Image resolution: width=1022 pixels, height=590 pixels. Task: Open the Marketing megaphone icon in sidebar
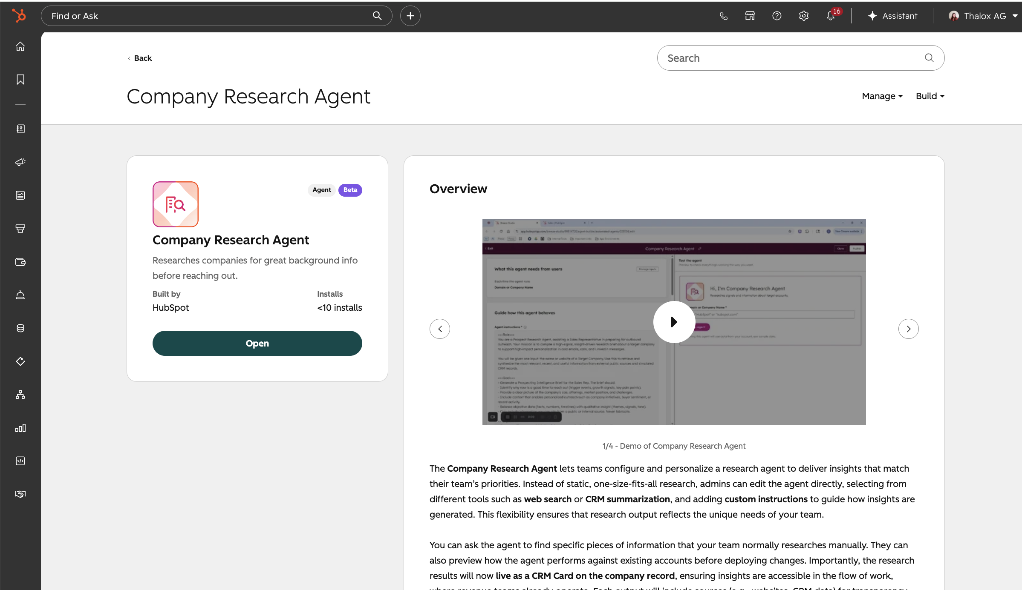pyautogui.click(x=20, y=162)
